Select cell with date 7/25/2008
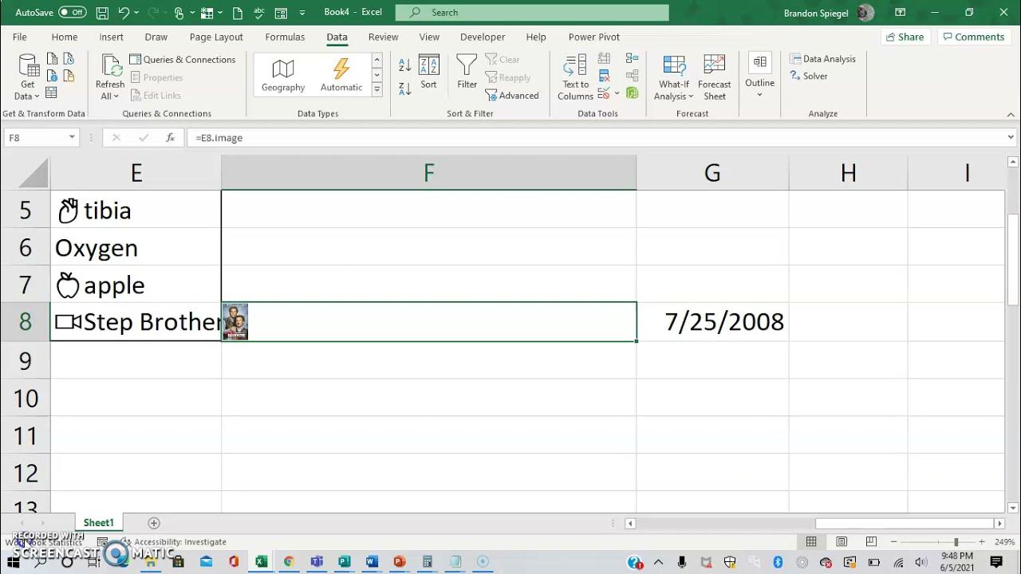This screenshot has width=1021, height=574. (712, 322)
